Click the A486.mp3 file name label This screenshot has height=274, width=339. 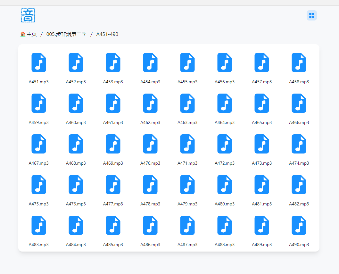click(150, 245)
